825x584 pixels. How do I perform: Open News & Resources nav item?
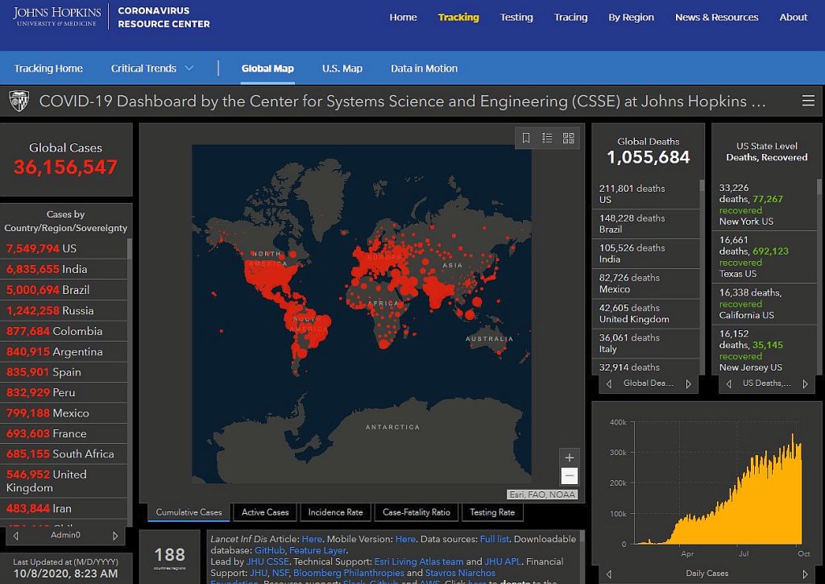point(716,18)
